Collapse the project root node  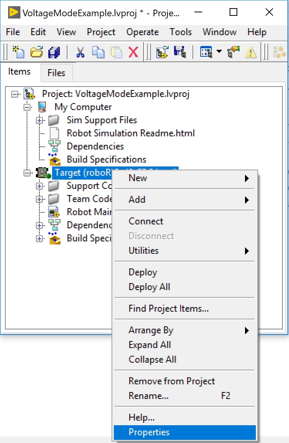pos(14,94)
